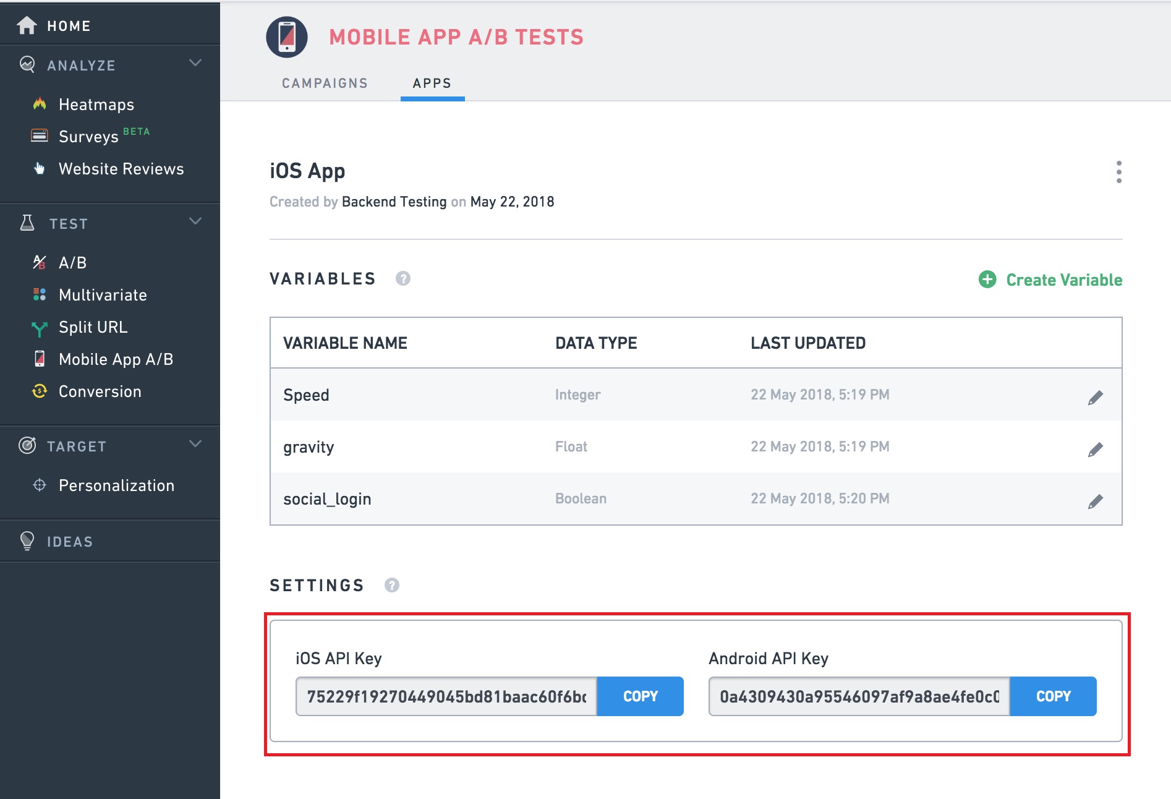Click the Android API Key field
1171x799 pixels.
coord(859,696)
